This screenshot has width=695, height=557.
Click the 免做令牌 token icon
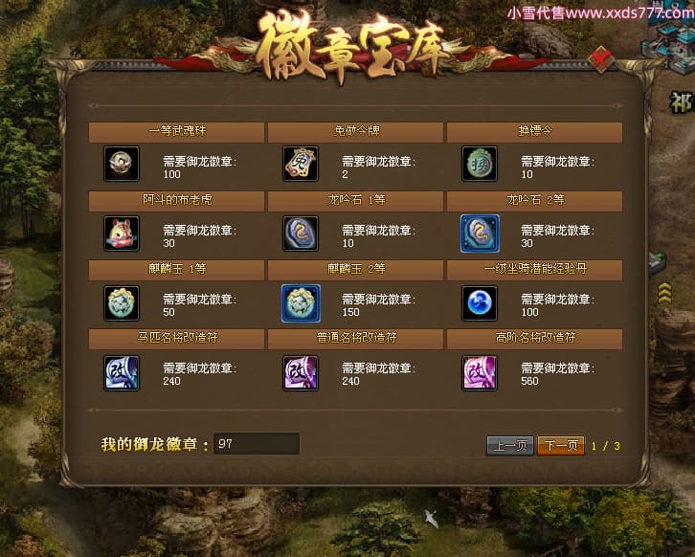point(300,164)
